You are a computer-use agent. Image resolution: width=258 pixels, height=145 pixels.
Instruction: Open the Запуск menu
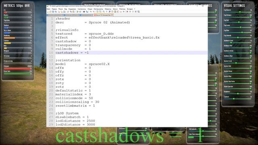[115, 9]
